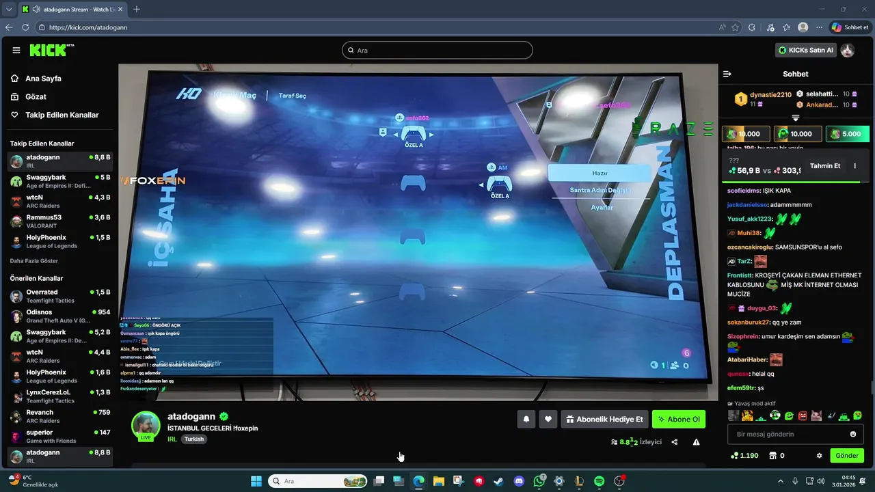Open Revanch ARC Raiders channel
Viewport: 875px width, 492px height.
[x=59, y=416]
